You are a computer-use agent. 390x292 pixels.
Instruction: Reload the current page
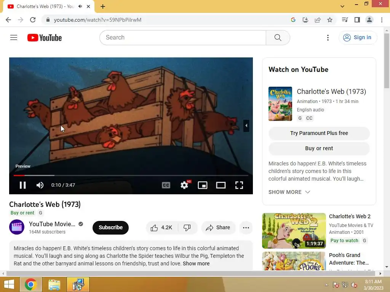pyautogui.click(x=33, y=20)
